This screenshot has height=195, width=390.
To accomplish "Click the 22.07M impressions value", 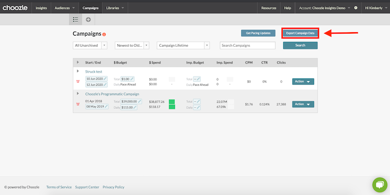I will pyautogui.click(x=222, y=102).
